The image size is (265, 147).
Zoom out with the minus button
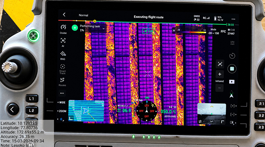tap(219, 88)
